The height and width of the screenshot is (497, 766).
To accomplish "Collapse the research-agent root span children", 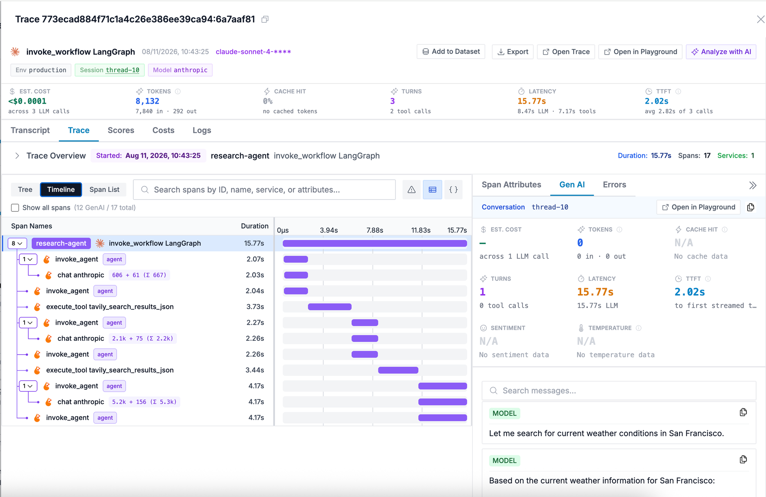I will (17, 243).
